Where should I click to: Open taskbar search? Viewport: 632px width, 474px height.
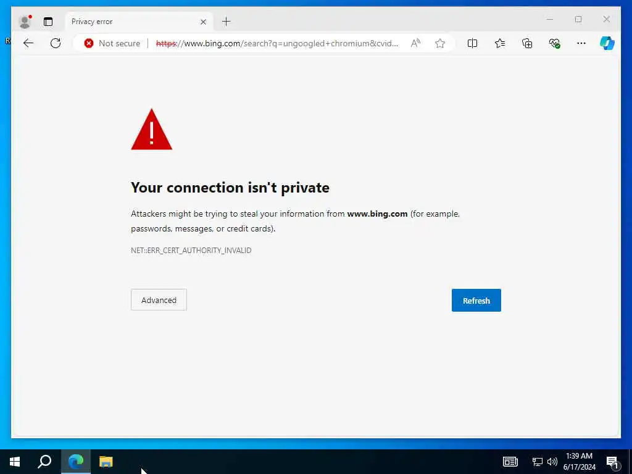pyautogui.click(x=44, y=462)
